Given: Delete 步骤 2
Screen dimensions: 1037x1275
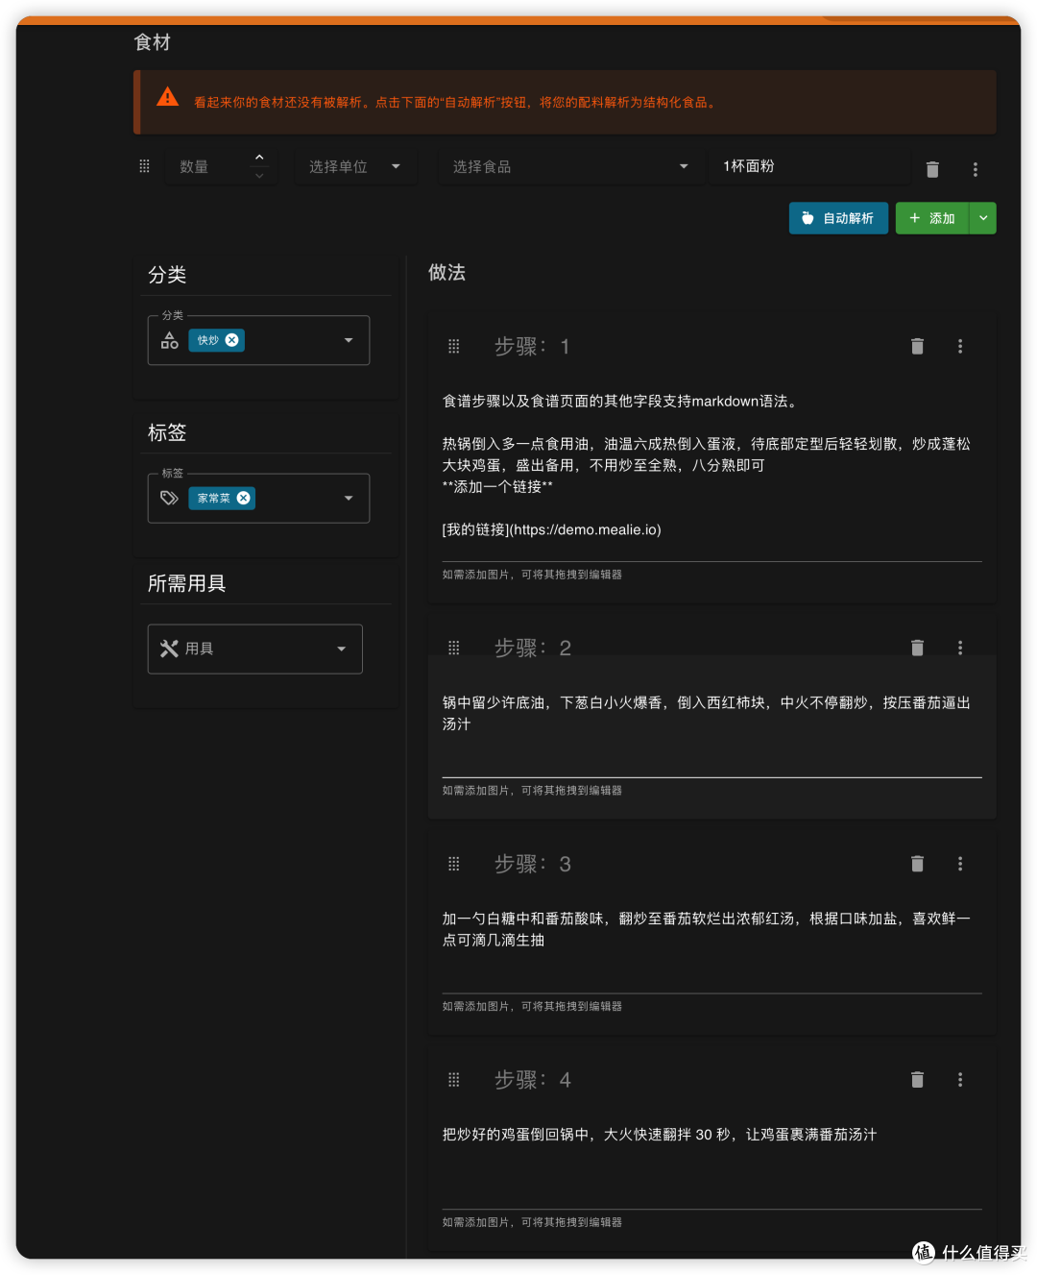Looking at the screenshot, I should tap(917, 648).
